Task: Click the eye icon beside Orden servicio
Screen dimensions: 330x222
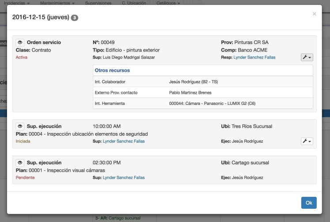Action: click(20, 43)
